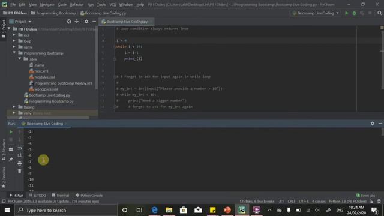Image resolution: width=384 pixels, height=216 pixels.
Task: Open the Refactor menu
Action: 77,5
